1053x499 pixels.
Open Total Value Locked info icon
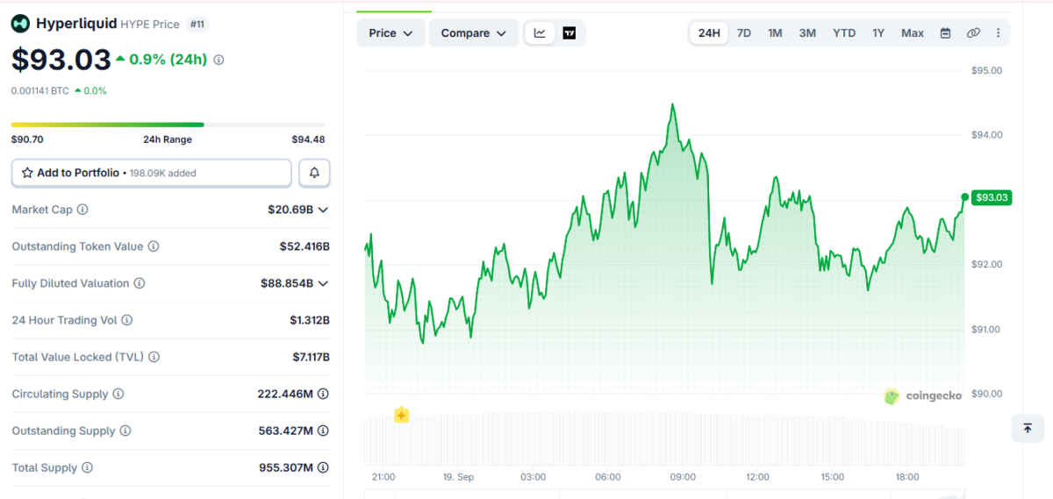[154, 357]
